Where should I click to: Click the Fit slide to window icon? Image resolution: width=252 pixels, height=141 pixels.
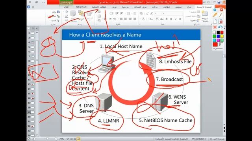coord(29,139)
